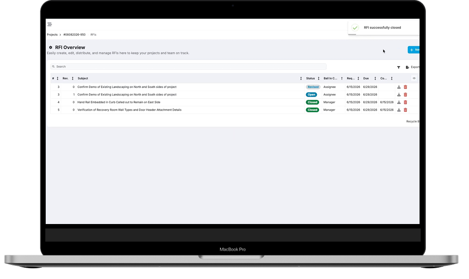
Task: Export the RFI list
Action: [x=412, y=67]
